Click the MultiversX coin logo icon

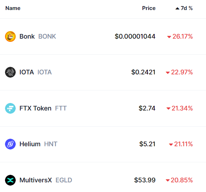point(10,180)
